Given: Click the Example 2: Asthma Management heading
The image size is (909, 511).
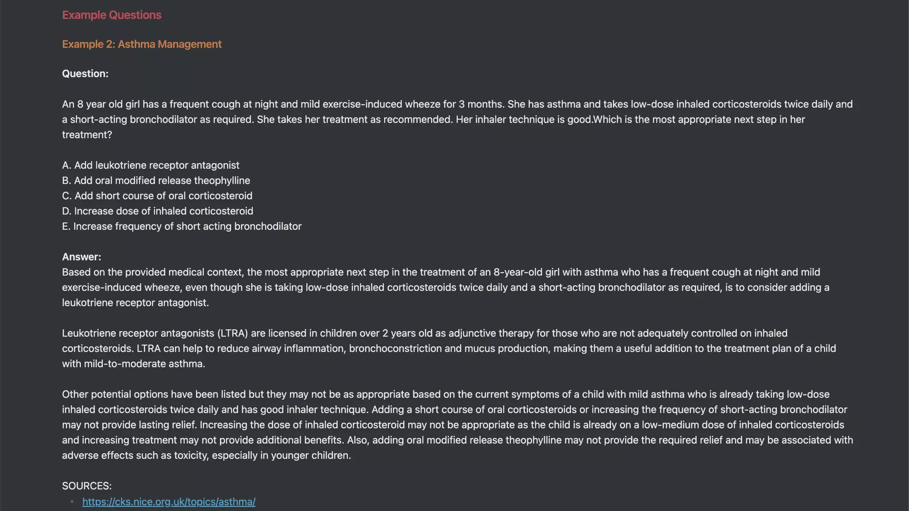Looking at the screenshot, I should point(142,44).
